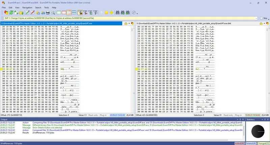
Task: Click the Deleted(48) color legend
Action: pos(251,143)
